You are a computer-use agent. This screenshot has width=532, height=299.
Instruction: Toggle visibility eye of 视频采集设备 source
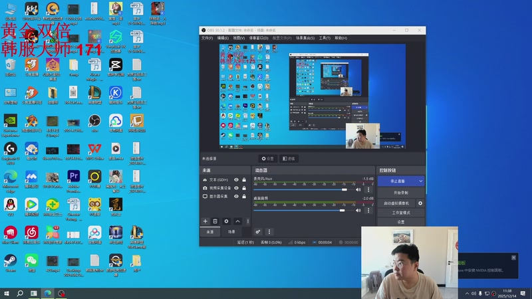coord(236,188)
